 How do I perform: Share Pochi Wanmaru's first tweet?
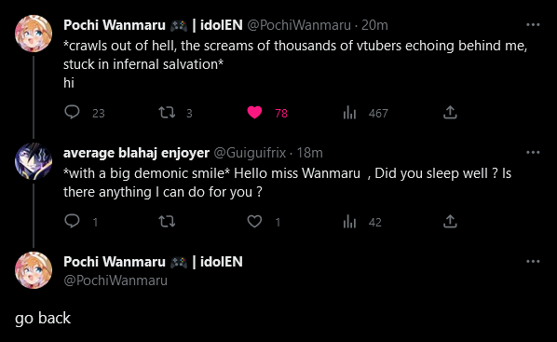tap(450, 113)
